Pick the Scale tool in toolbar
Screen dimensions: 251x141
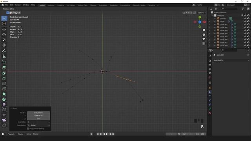(x=4, y=40)
